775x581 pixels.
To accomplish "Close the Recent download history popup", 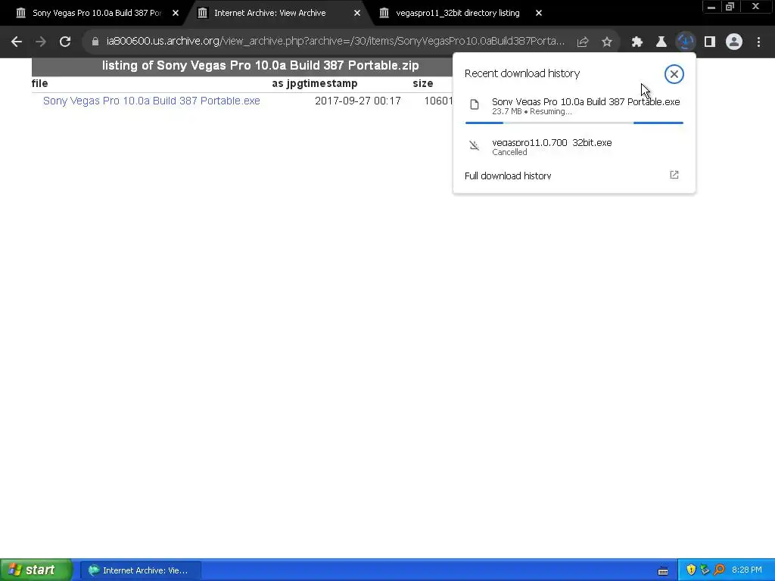I will click(x=674, y=74).
